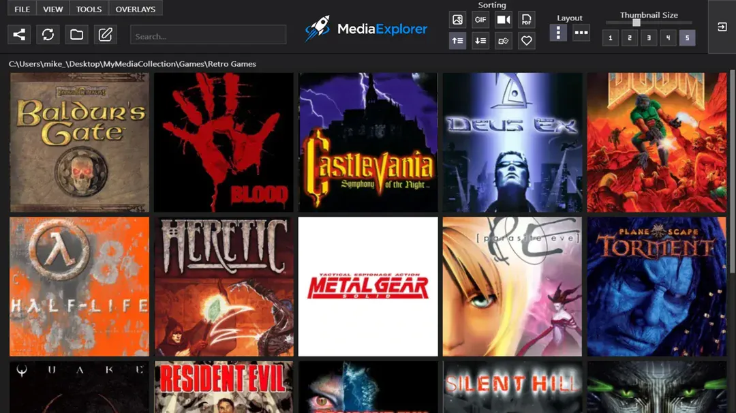Open the VIEW menu

[x=53, y=9]
